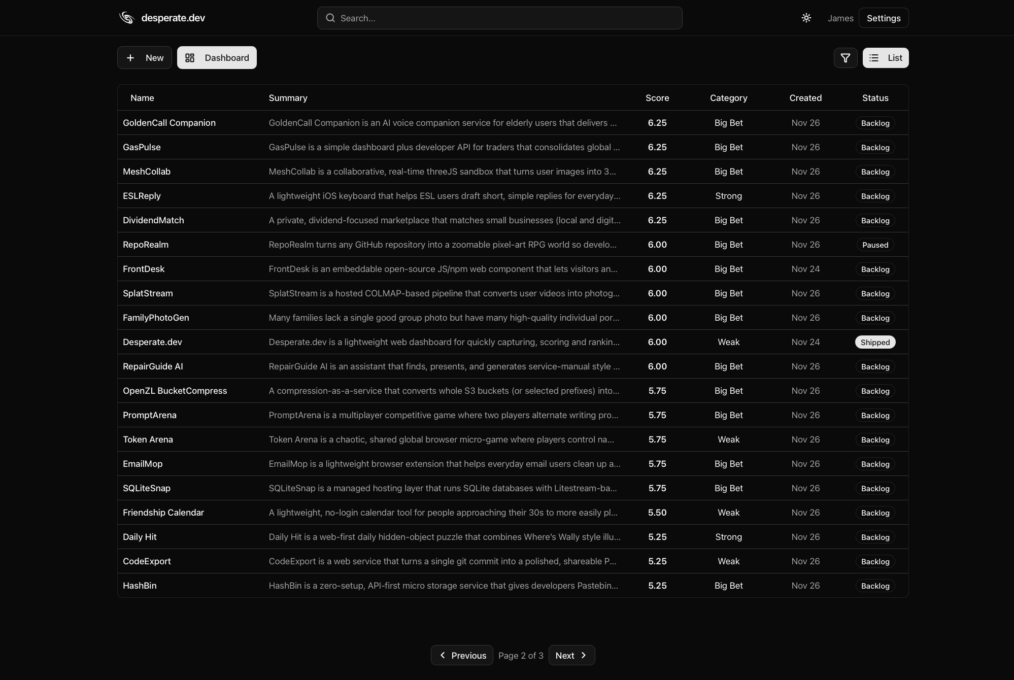The width and height of the screenshot is (1014, 680).
Task: Switch to the Dashboard view
Action: [217, 57]
